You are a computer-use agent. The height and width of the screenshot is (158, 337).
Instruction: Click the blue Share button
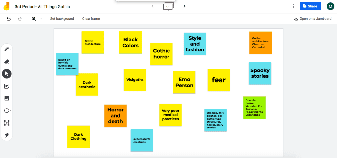point(310,6)
